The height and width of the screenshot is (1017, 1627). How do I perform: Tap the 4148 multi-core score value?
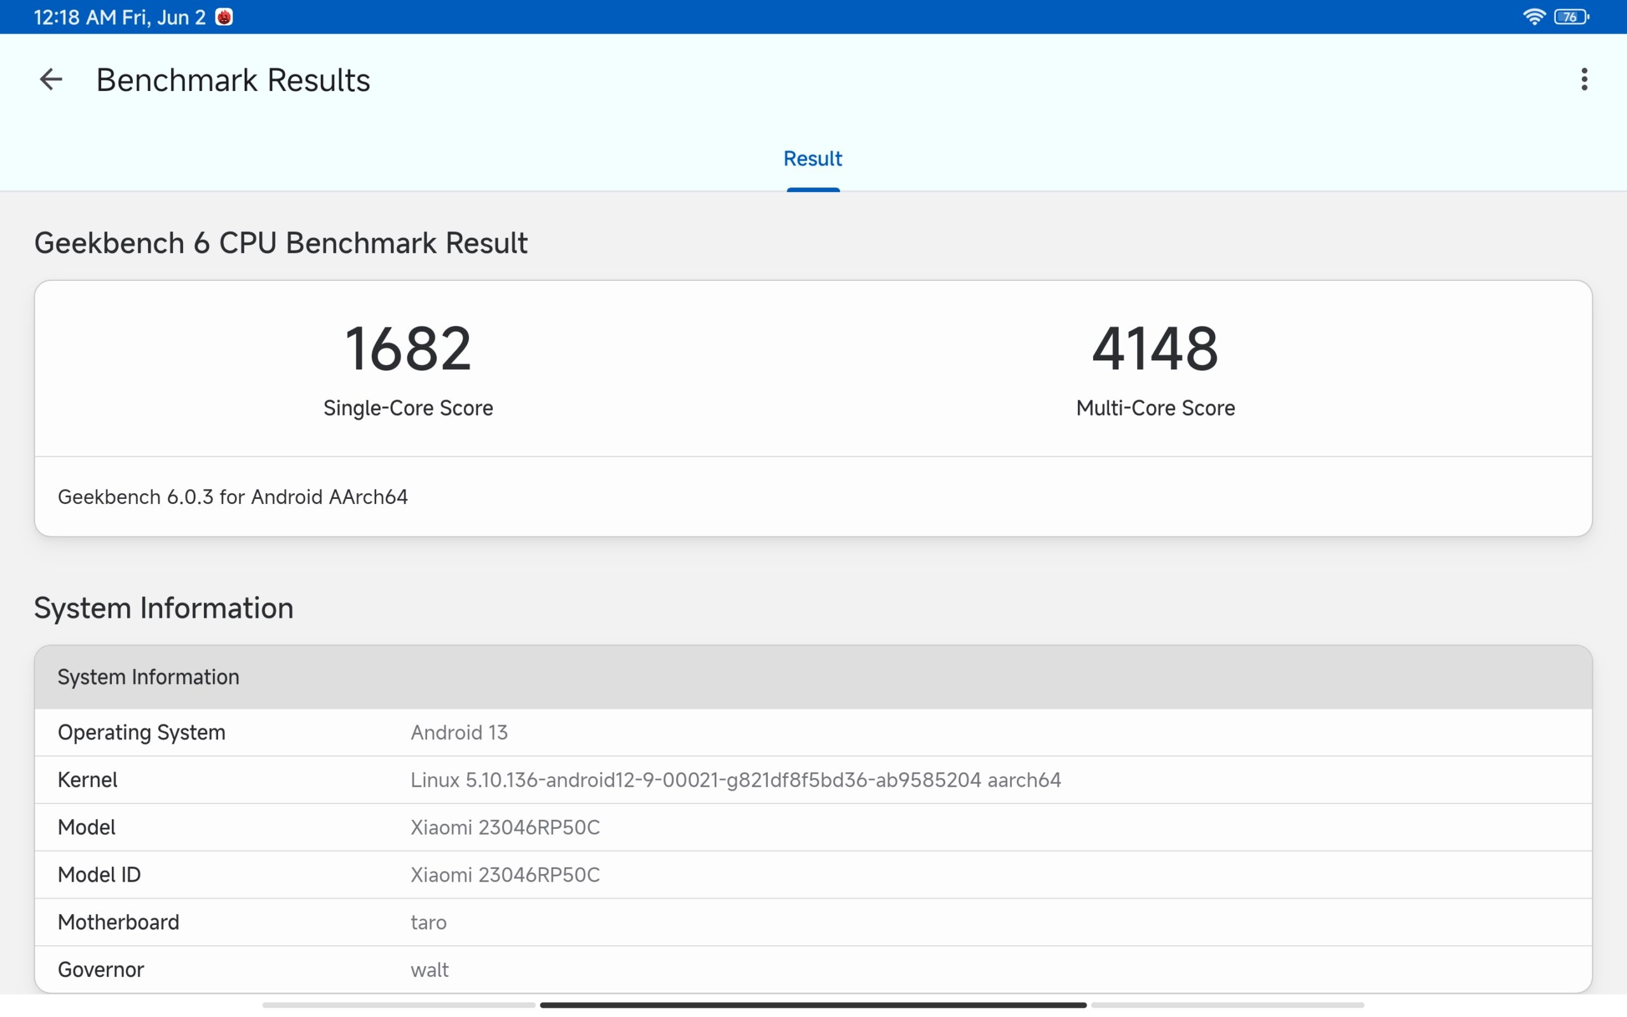(x=1155, y=348)
